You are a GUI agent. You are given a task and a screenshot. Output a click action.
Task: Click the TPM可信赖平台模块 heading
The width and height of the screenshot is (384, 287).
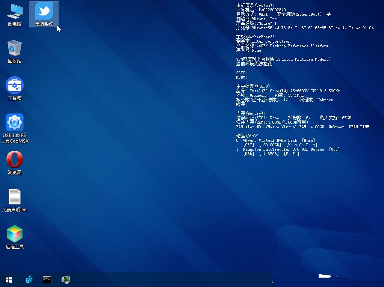tap(284, 59)
